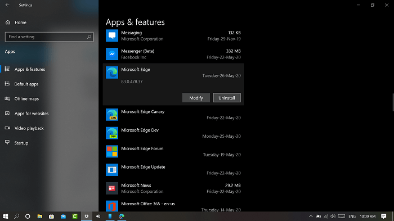Viewport: 394px width, 221px height.
Task: Open Mail app from taskbar
Action: click(63, 217)
